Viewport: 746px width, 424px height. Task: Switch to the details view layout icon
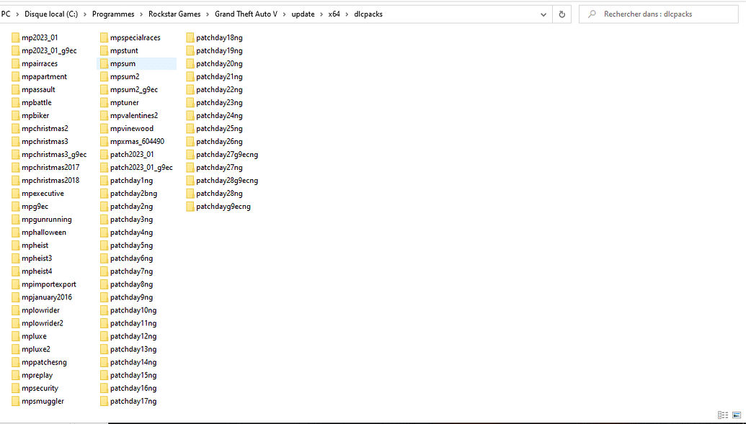coord(723,415)
